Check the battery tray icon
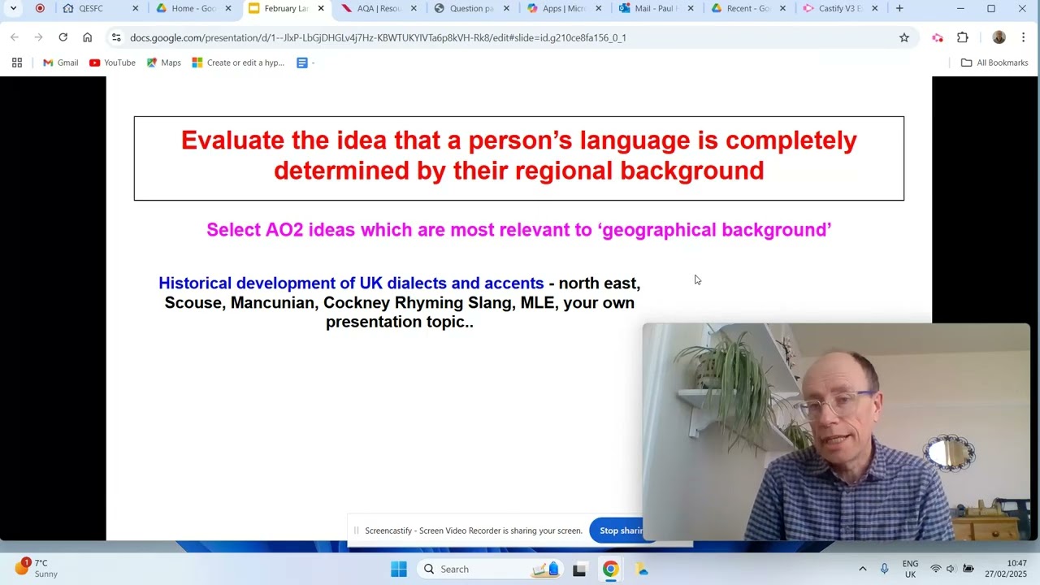Viewport: 1040px width, 585px height. point(968,569)
